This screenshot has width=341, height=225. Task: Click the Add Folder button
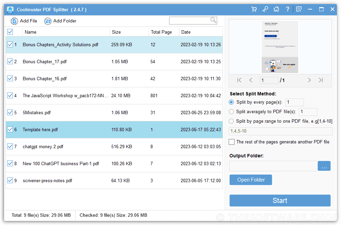[60, 21]
